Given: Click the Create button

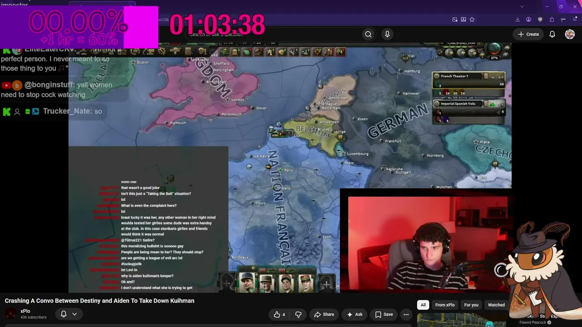Looking at the screenshot, I should 528,34.
